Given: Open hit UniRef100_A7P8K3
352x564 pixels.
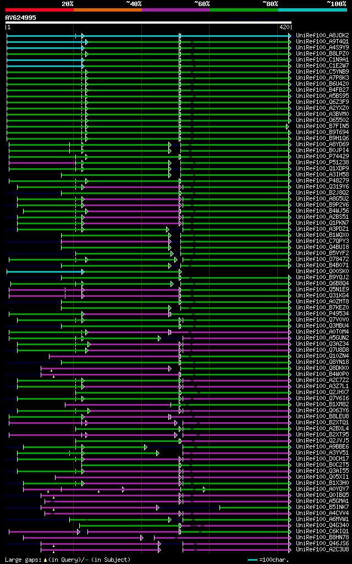Looking at the screenshot, I should tap(322, 78).
